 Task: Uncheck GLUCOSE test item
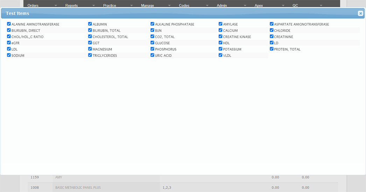153,43
